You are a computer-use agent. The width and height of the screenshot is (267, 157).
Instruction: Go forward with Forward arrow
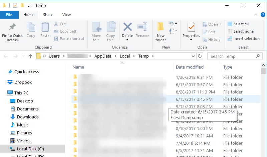tap(15, 56)
